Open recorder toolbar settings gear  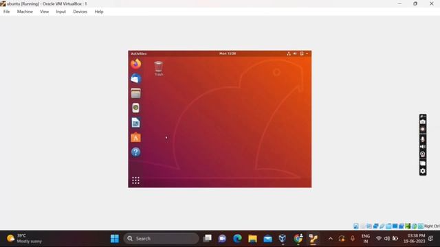tap(423, 171)
